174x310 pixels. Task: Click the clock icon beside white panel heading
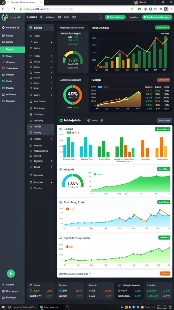pyautogui.click(x=101, y=120)
